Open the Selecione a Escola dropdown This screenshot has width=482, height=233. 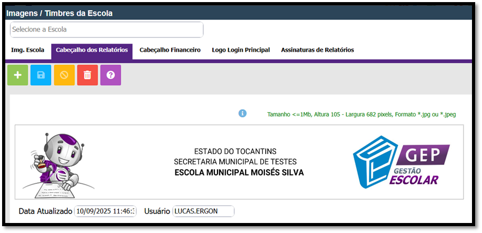(x=106, y=30)
